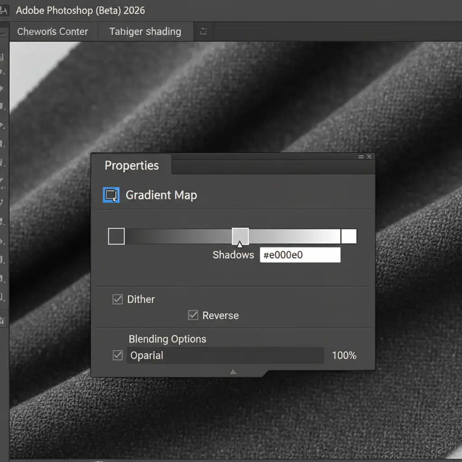
Task: Click the Blending Options heading
Action: [x=167, y=339]
